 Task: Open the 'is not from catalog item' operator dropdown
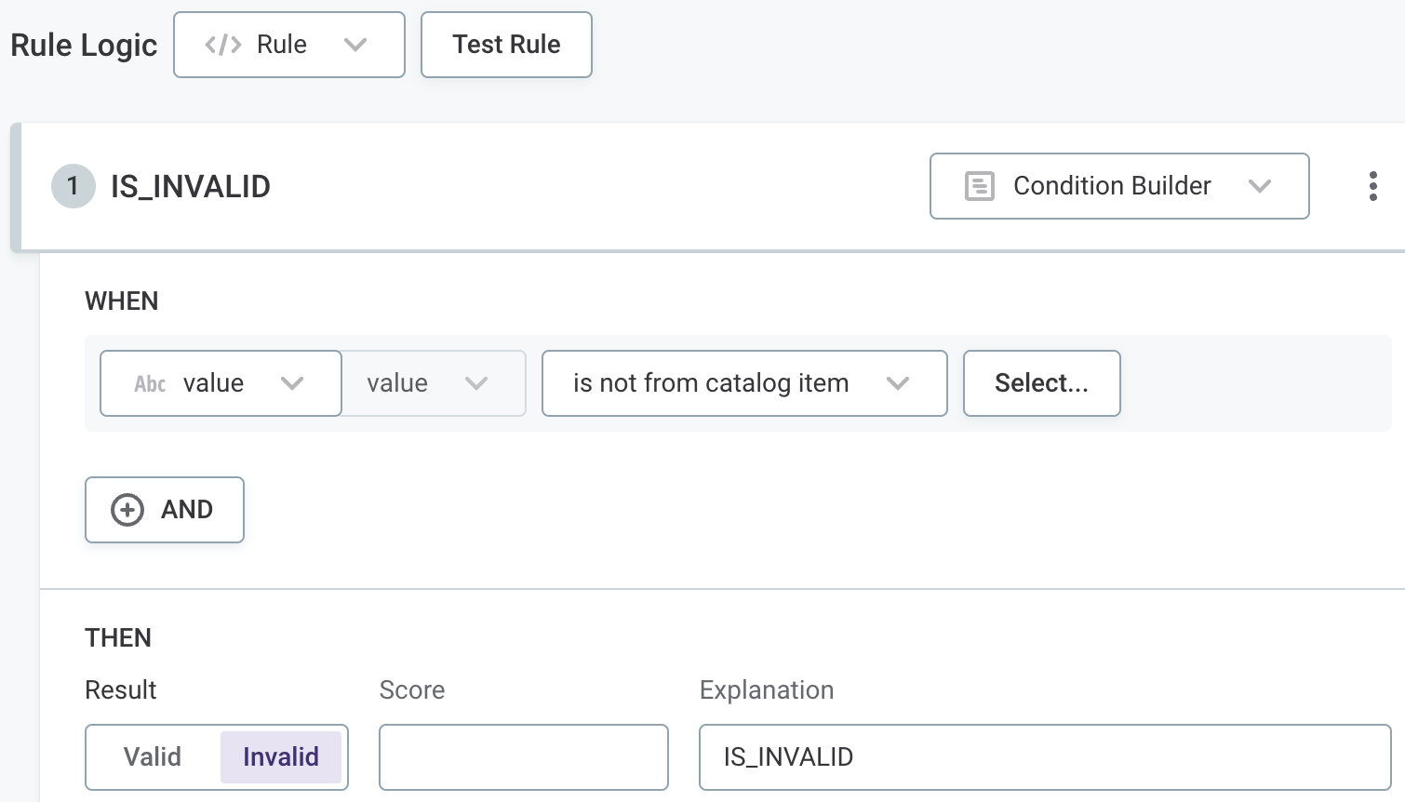(x=743, y=383)
